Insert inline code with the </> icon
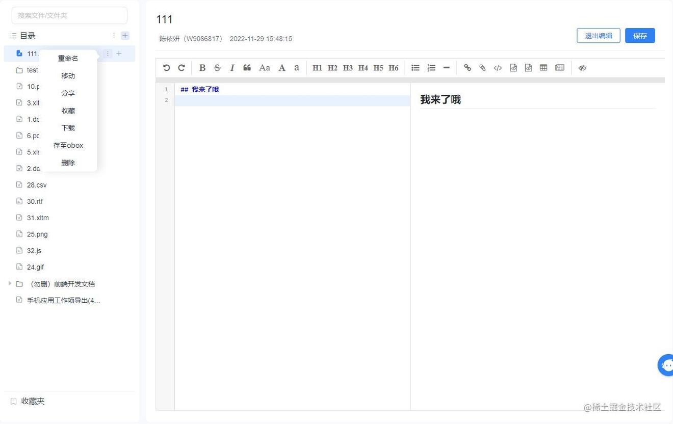The width and height of the screenshot is (673, 424). tap(498, 68)
